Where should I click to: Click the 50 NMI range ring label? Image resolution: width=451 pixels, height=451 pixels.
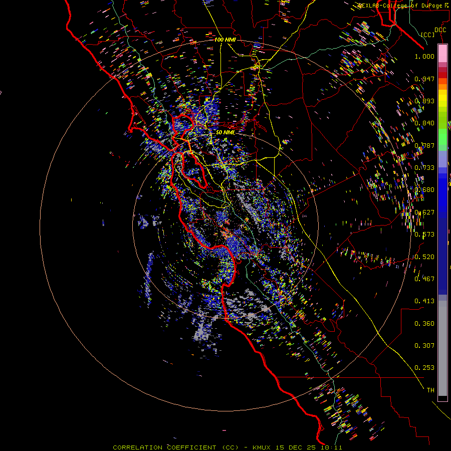(225, 132)
